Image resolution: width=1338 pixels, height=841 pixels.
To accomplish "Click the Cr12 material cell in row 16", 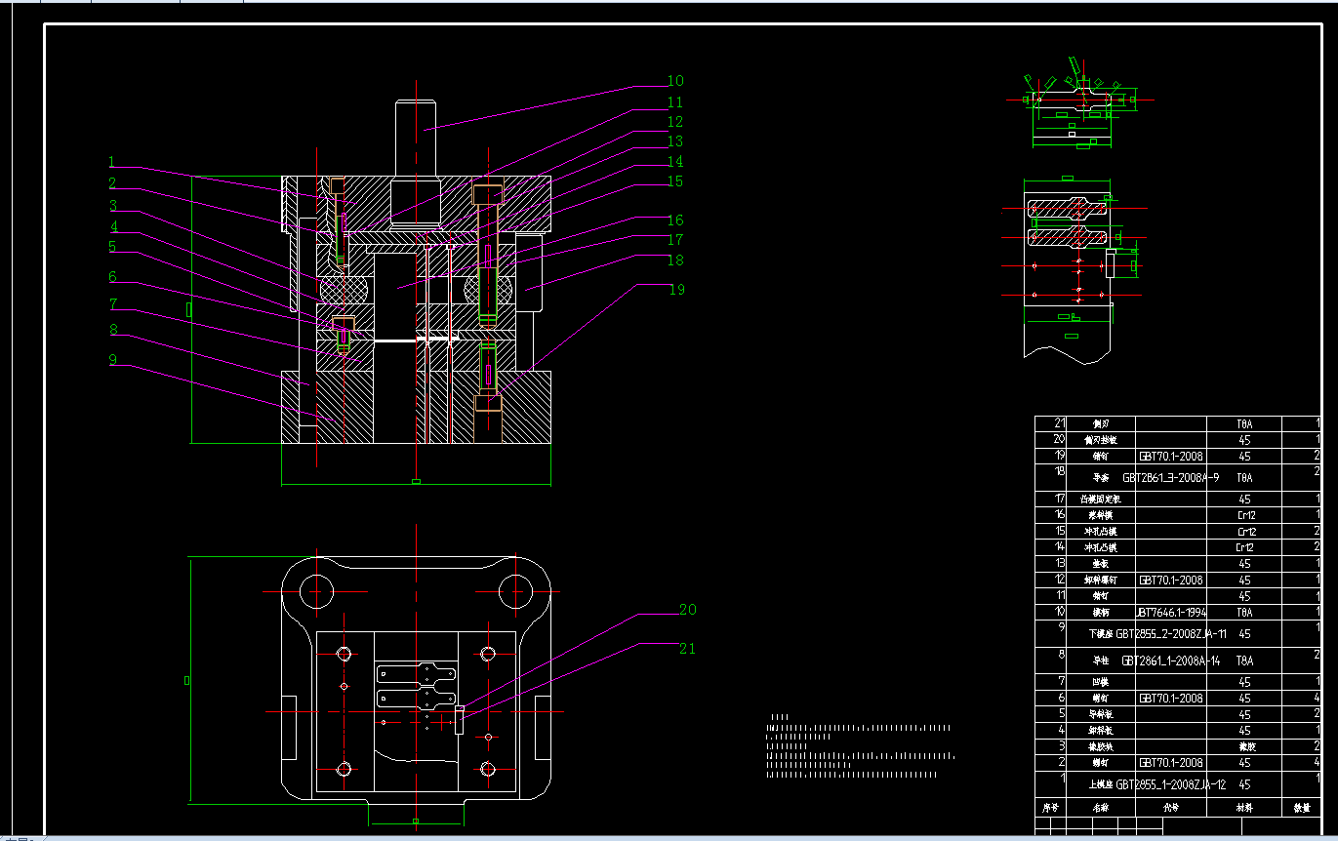I will point(1244,515).
